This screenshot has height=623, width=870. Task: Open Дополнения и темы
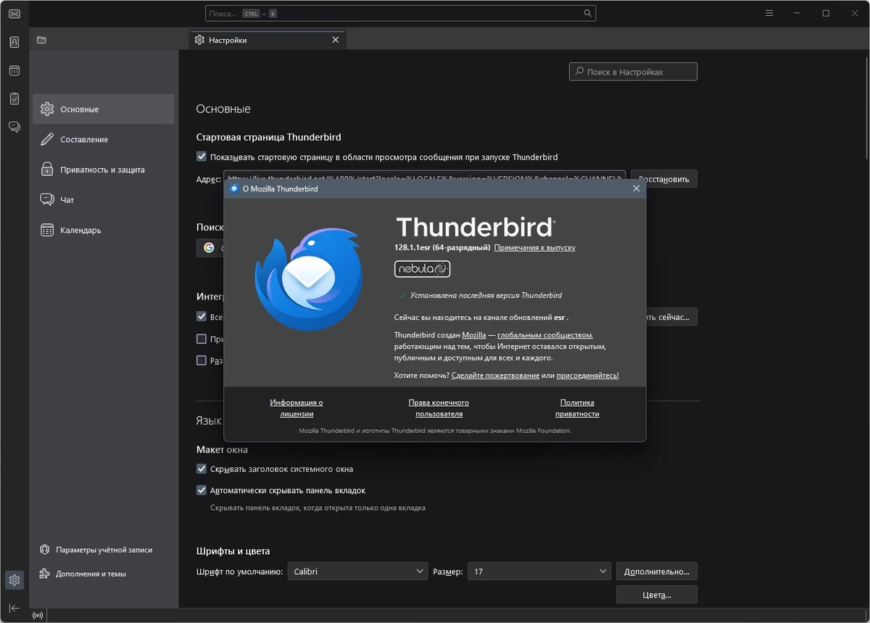coord(83,574)
